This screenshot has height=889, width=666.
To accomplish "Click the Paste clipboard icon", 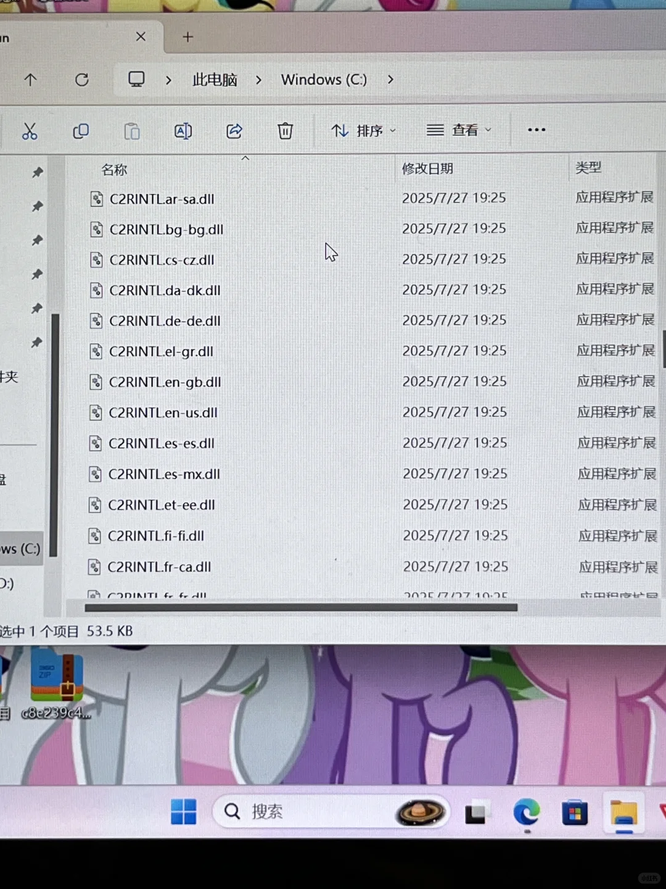I will pyautogui.click(x=132, y=131).
